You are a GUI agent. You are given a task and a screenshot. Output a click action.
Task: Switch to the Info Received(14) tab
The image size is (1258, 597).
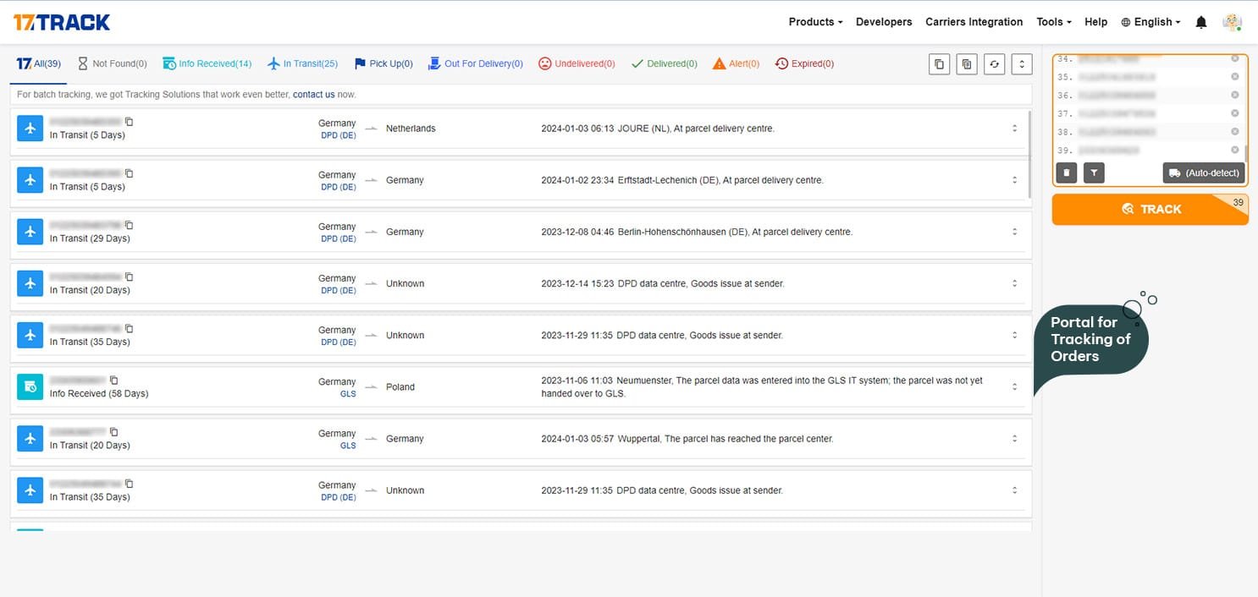click(x=207, y=64)
